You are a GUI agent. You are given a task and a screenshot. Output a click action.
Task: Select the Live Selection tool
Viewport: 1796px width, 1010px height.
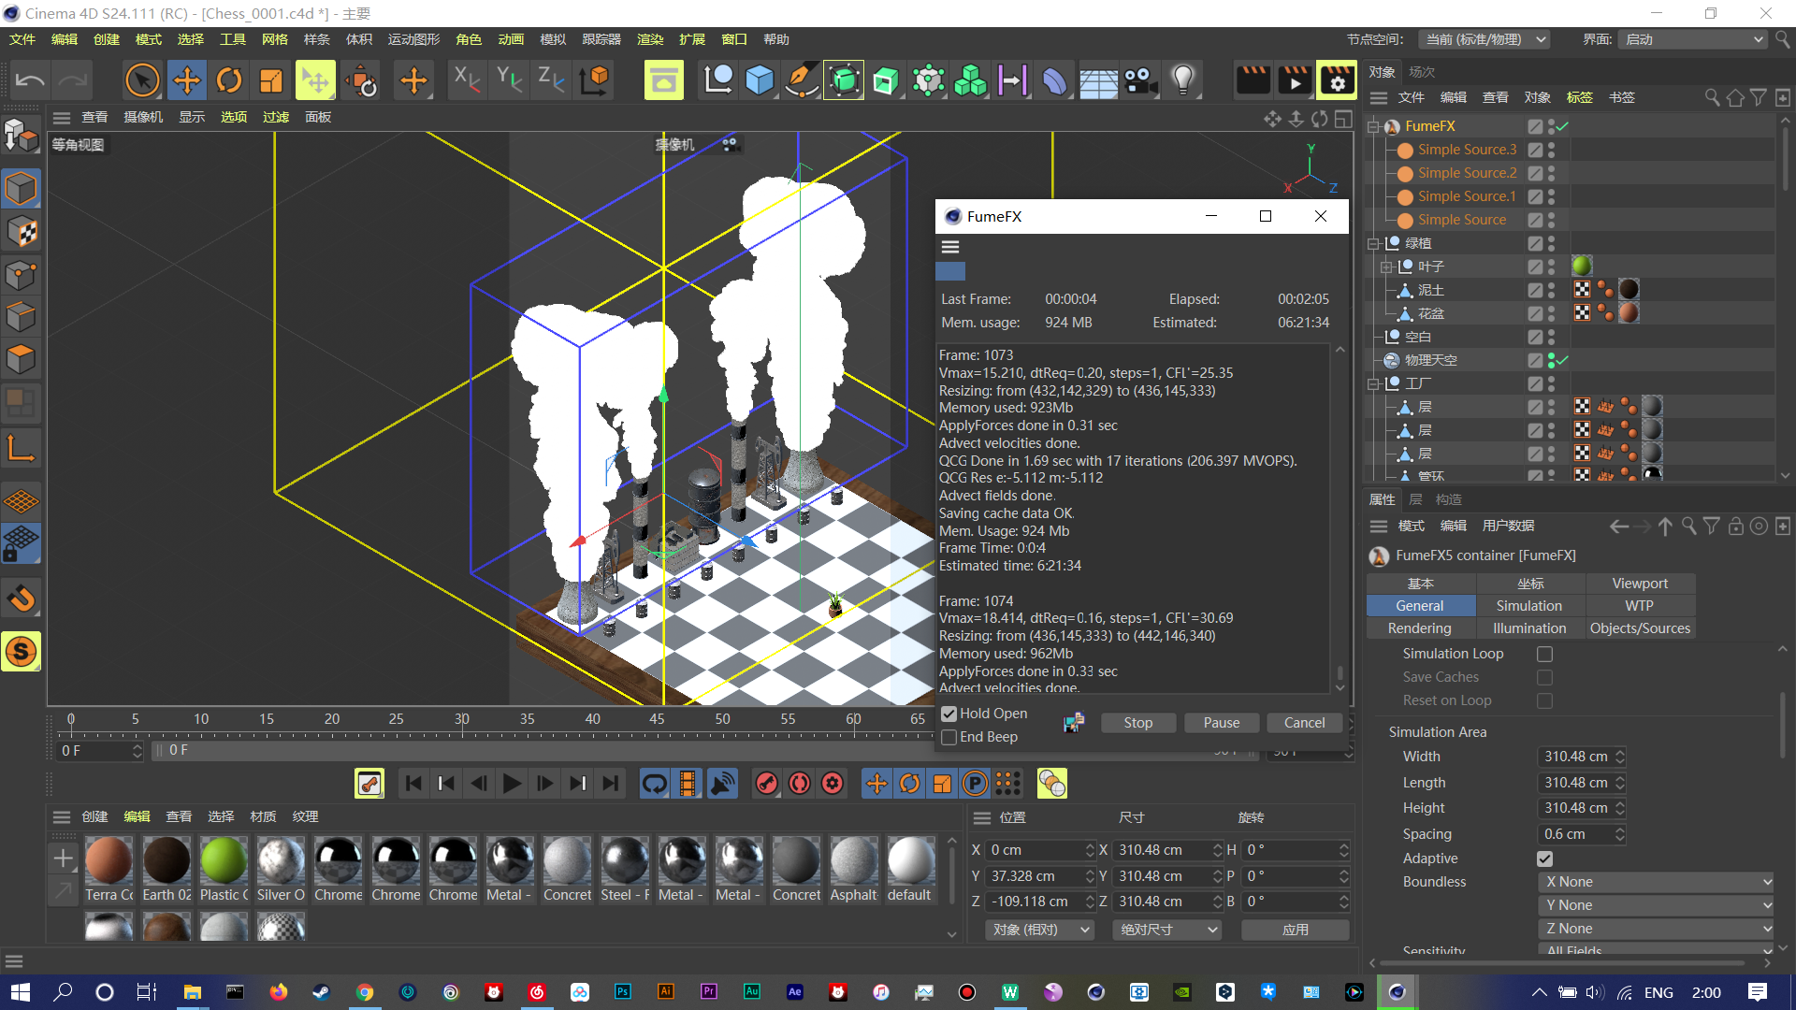142,80
